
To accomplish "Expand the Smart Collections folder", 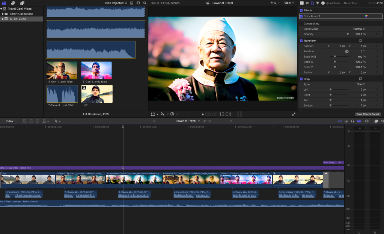I will [3, 14].
